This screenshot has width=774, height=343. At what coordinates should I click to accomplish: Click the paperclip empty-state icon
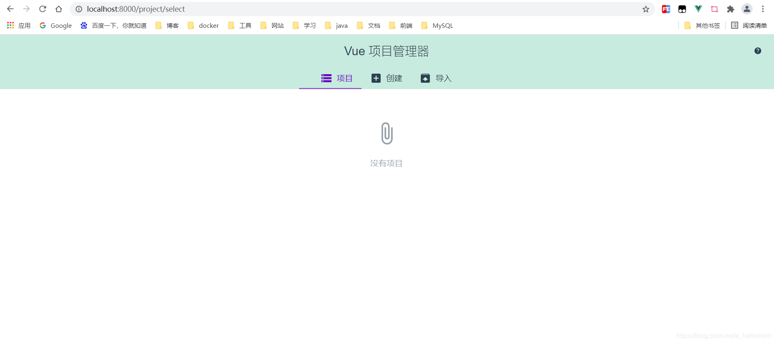[x=387, y=133]
